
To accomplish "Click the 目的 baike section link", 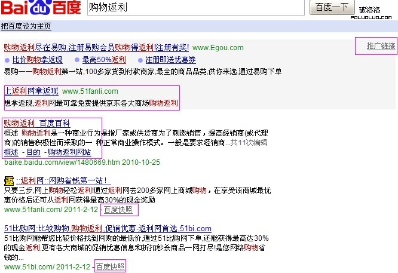I will pyautogui.click(x=33, y=152).
